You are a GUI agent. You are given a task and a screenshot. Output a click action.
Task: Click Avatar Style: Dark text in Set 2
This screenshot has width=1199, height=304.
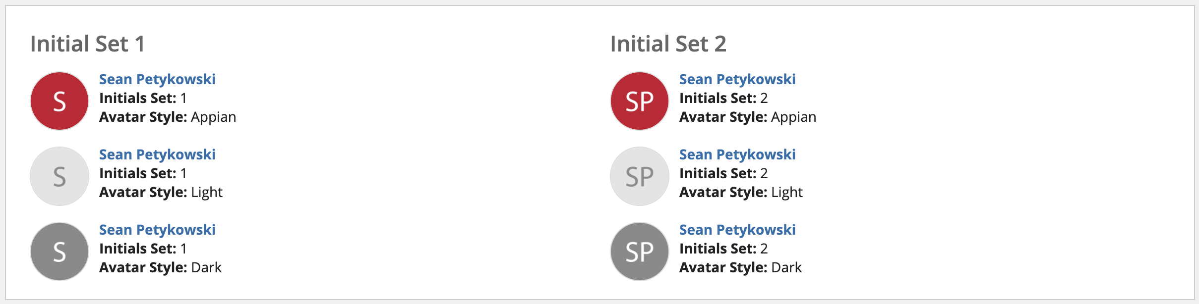click(x=740, y=267)
